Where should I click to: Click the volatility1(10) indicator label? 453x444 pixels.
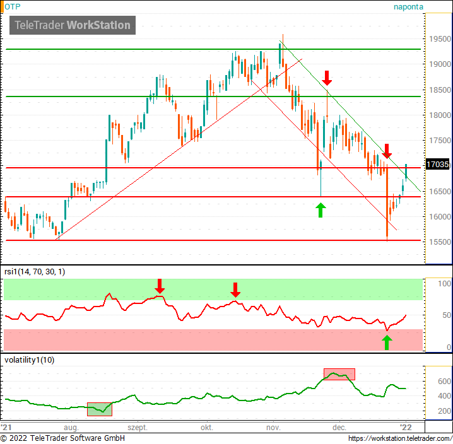click(x=30, y=360)
